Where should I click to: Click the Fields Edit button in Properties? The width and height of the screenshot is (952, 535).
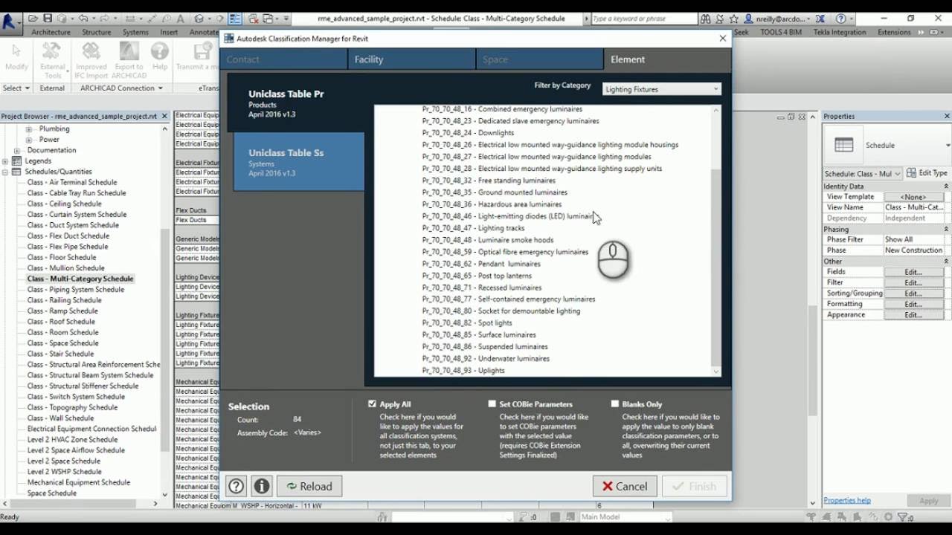[913, 272]
